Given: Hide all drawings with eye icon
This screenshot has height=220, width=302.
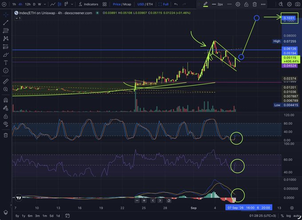Looking at the screenshot, I should 6,124.
